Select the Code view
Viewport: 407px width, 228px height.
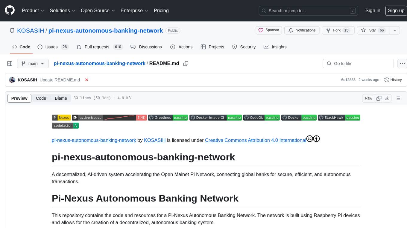(x=41, y=98)
